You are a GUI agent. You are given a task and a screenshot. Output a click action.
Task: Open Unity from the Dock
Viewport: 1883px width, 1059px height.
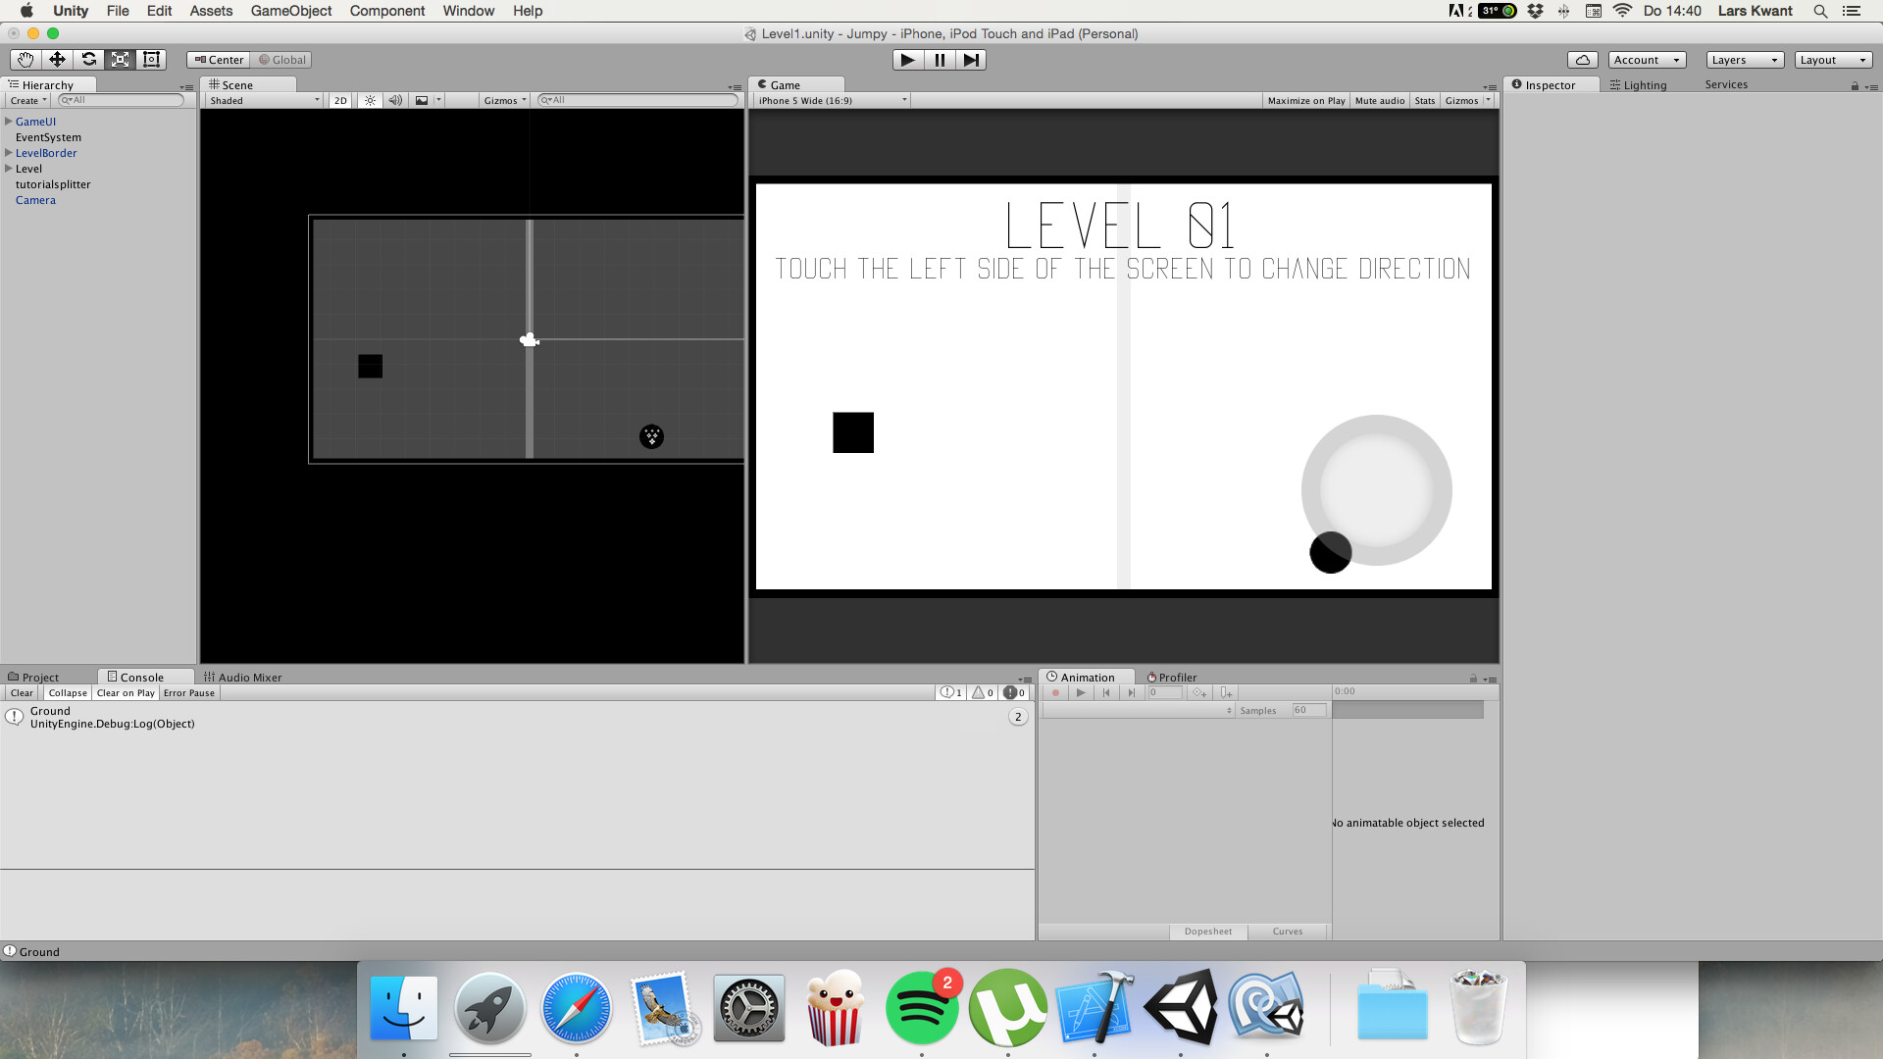1182,1007
